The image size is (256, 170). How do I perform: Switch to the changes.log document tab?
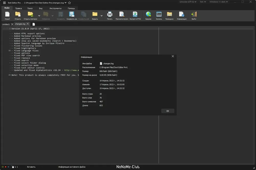click(x=20, y=24)
